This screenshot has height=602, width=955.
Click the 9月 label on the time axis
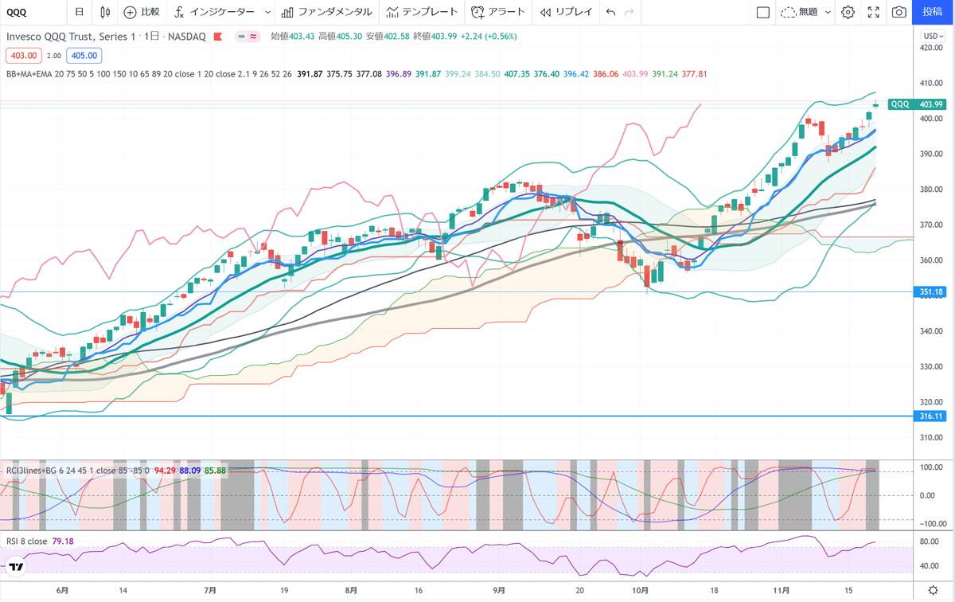(x=497, y=591)
